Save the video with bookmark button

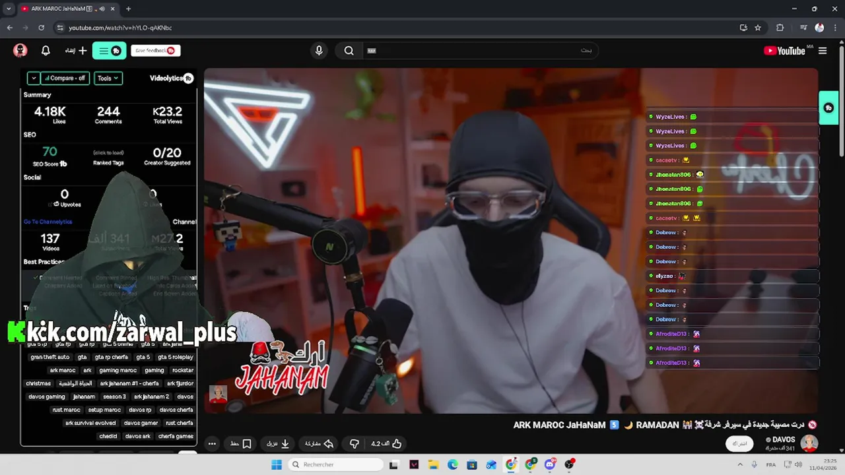click(241, 443)
